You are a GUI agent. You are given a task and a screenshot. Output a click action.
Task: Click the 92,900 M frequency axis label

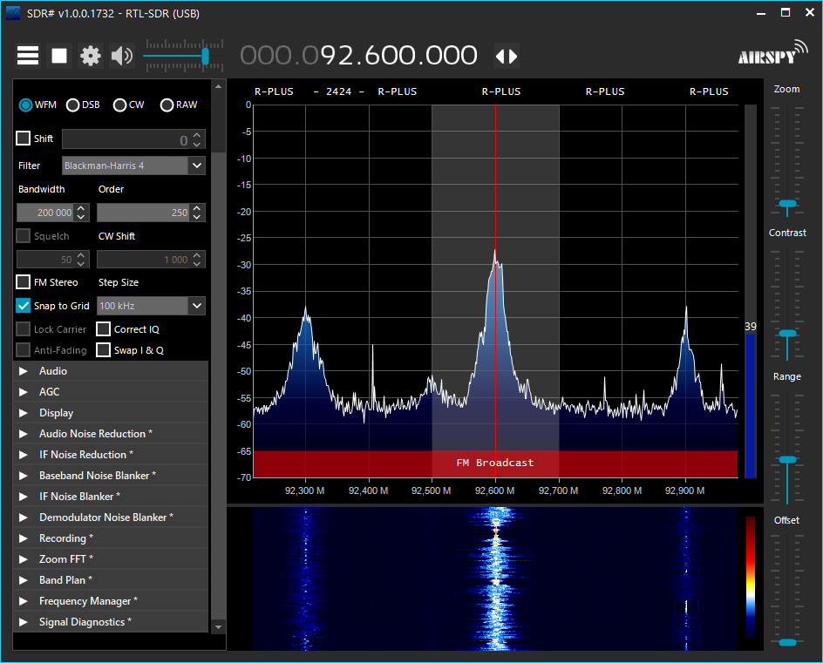click(684, 491)
